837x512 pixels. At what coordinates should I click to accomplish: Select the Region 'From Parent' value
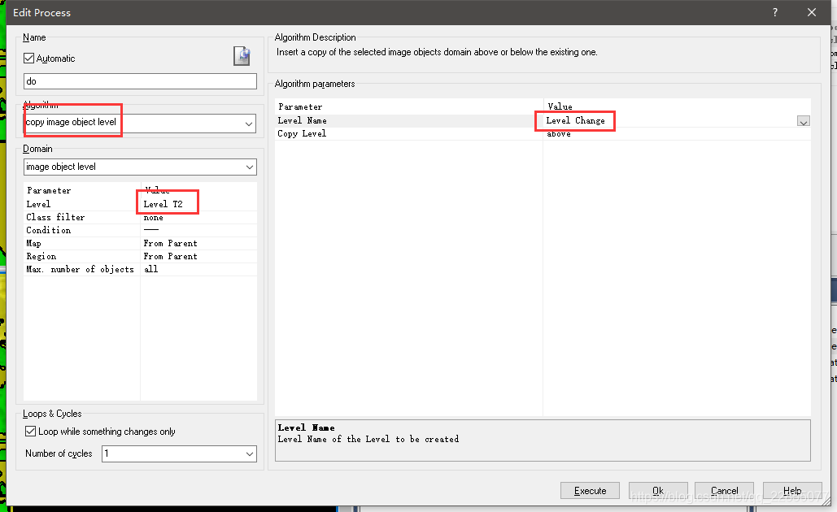click(x=198, y=257)
